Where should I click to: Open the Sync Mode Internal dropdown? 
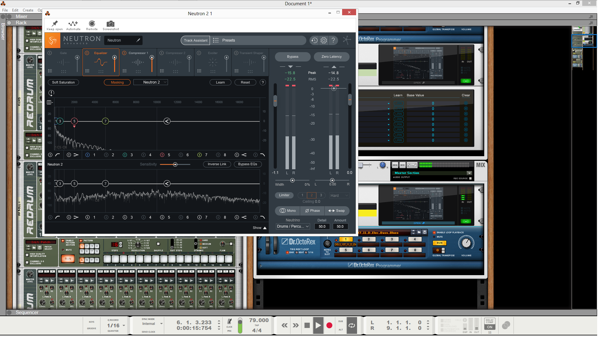point(152,324)
